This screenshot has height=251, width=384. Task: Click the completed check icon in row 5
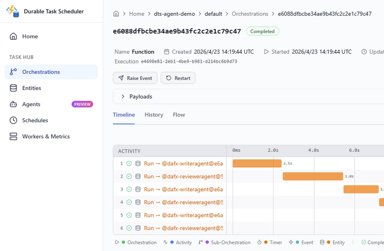coord(129,215)
